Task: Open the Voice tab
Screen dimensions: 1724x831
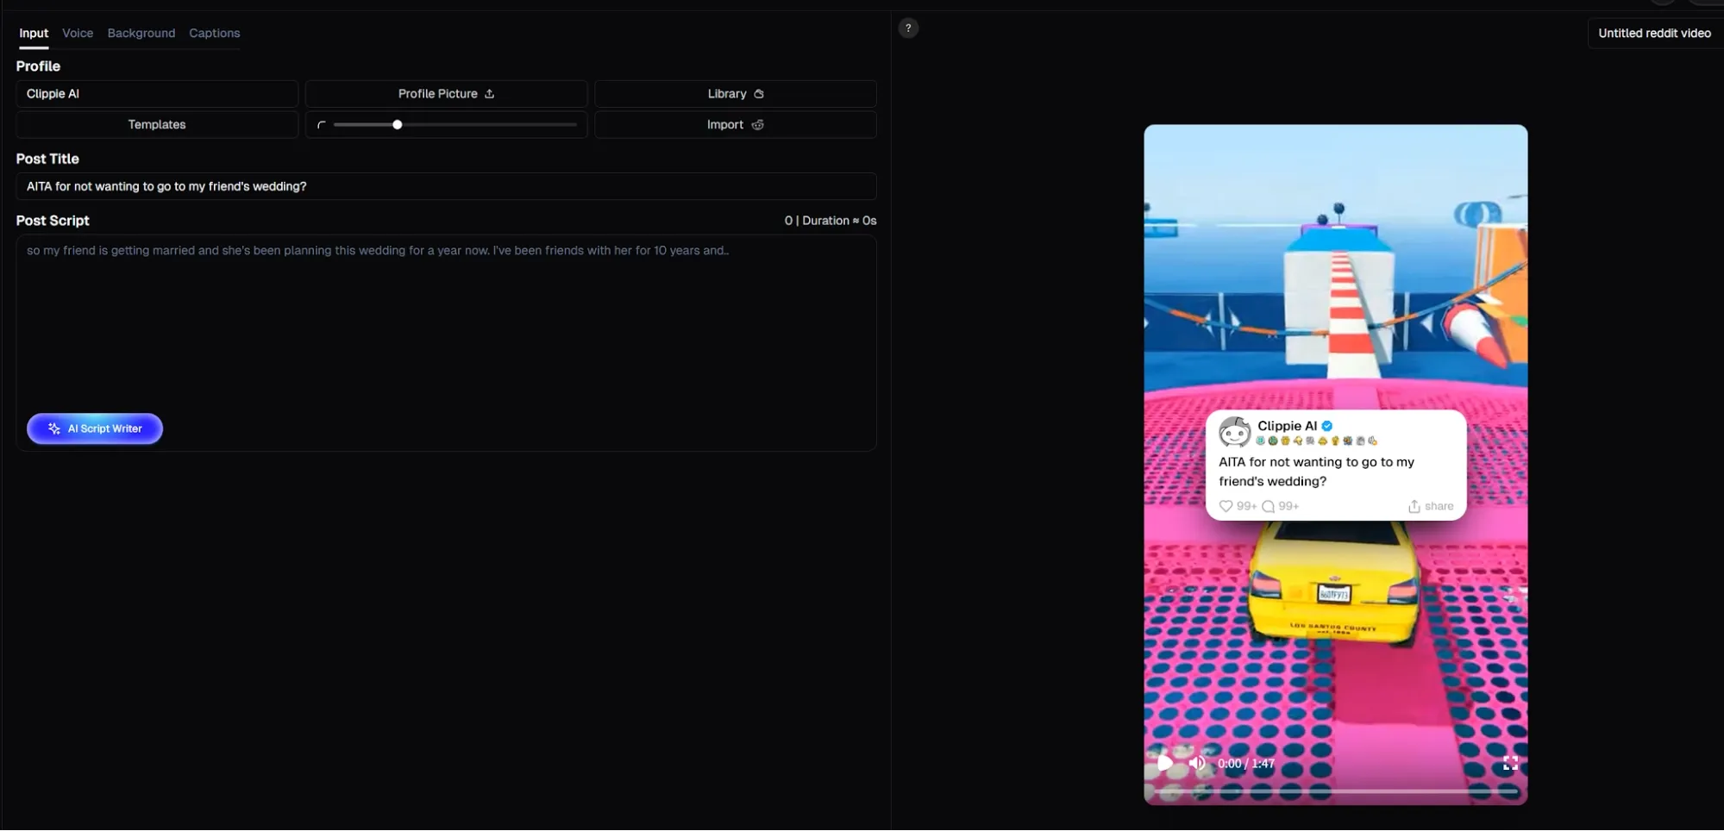Action: 78,33
